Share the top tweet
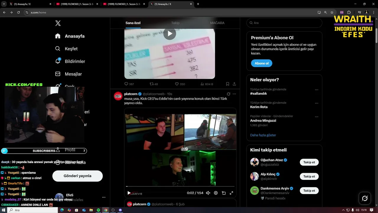This screenshot has width=378, height=213. pyautogui.click(x=234, y=84)
